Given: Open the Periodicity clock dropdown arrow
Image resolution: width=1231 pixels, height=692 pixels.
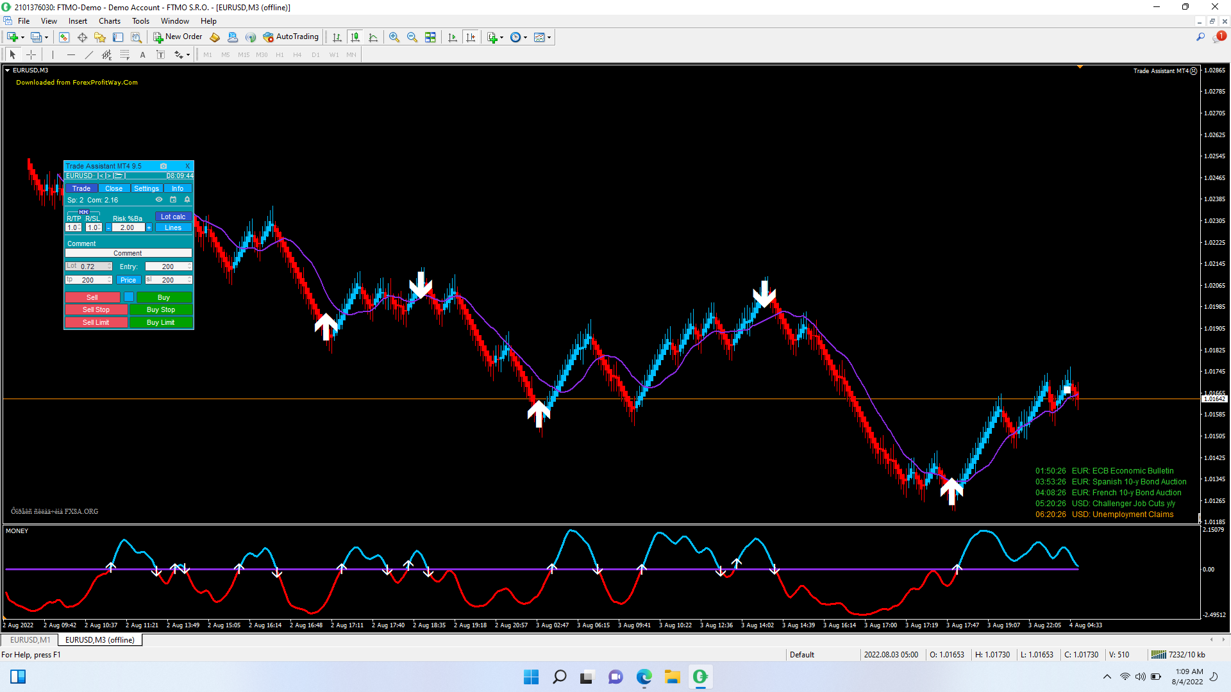Looking at the screenshot, I should 526,37.
